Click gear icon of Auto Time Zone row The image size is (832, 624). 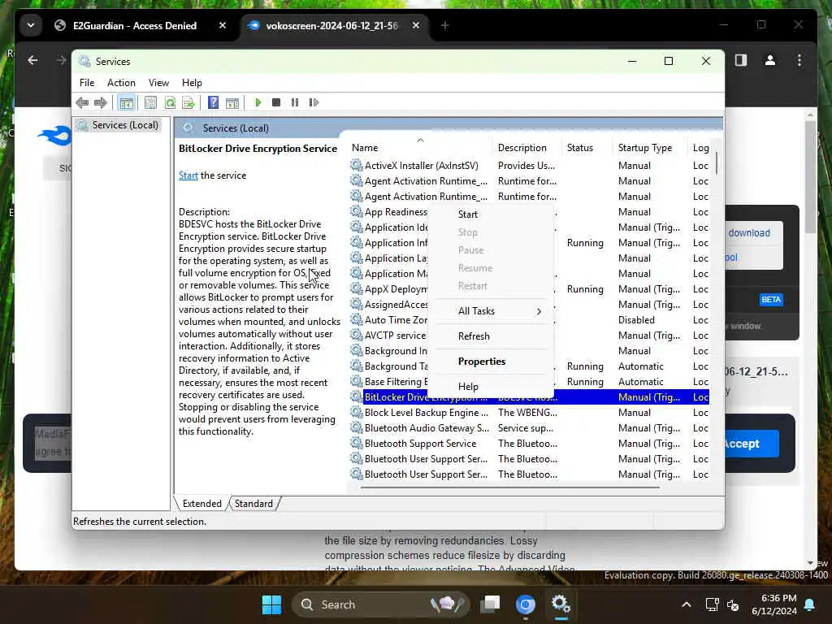point(356,320)
